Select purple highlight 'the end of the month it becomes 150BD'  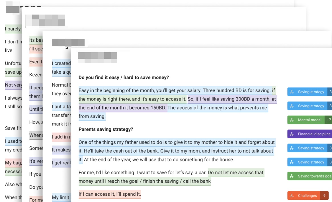coord(122,108)
